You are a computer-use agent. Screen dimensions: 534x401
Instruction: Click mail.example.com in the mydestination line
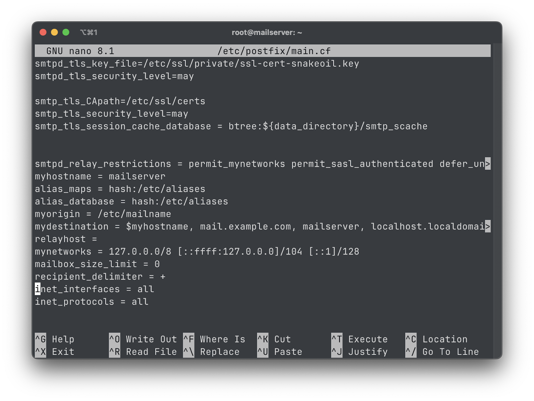click(x=246, y=227)
